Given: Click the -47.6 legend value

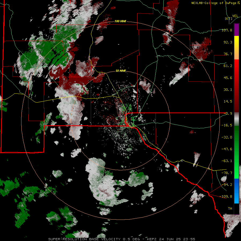Looking at the screenshot, I should 227,149.
